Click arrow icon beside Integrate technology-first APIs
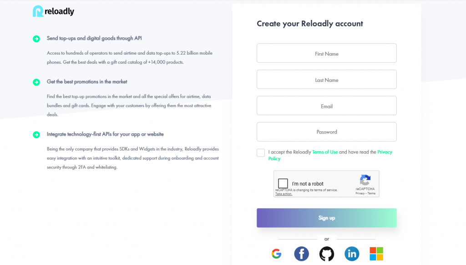Screen dimensions: 466x265 [36, 135]
